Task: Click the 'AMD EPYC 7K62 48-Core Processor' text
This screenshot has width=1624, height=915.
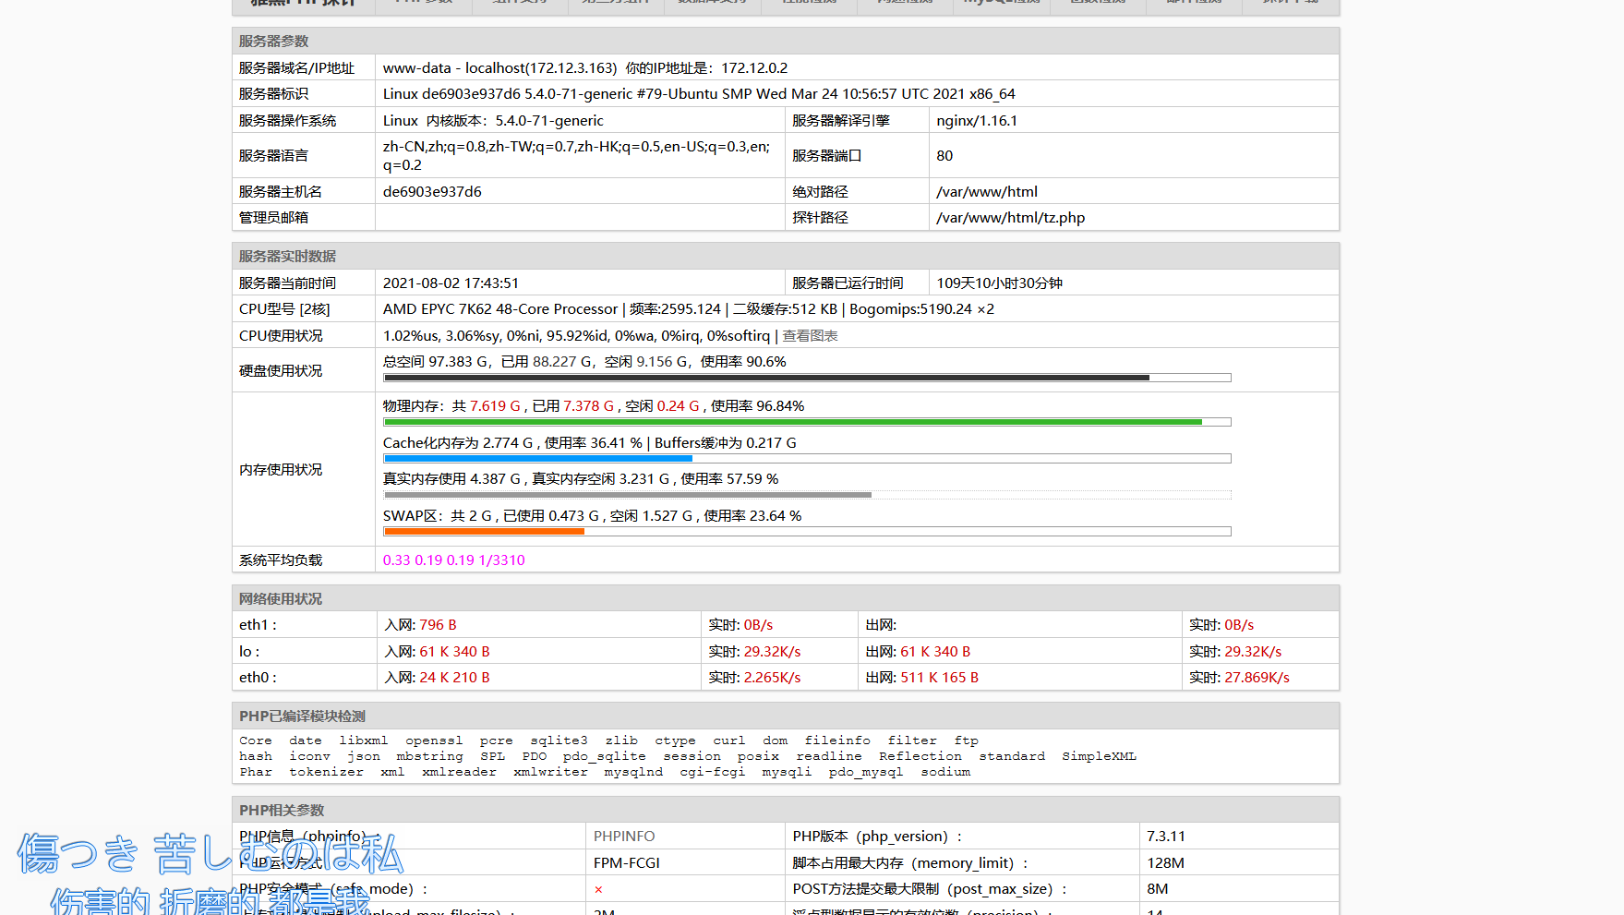Action: click(500, 308)
